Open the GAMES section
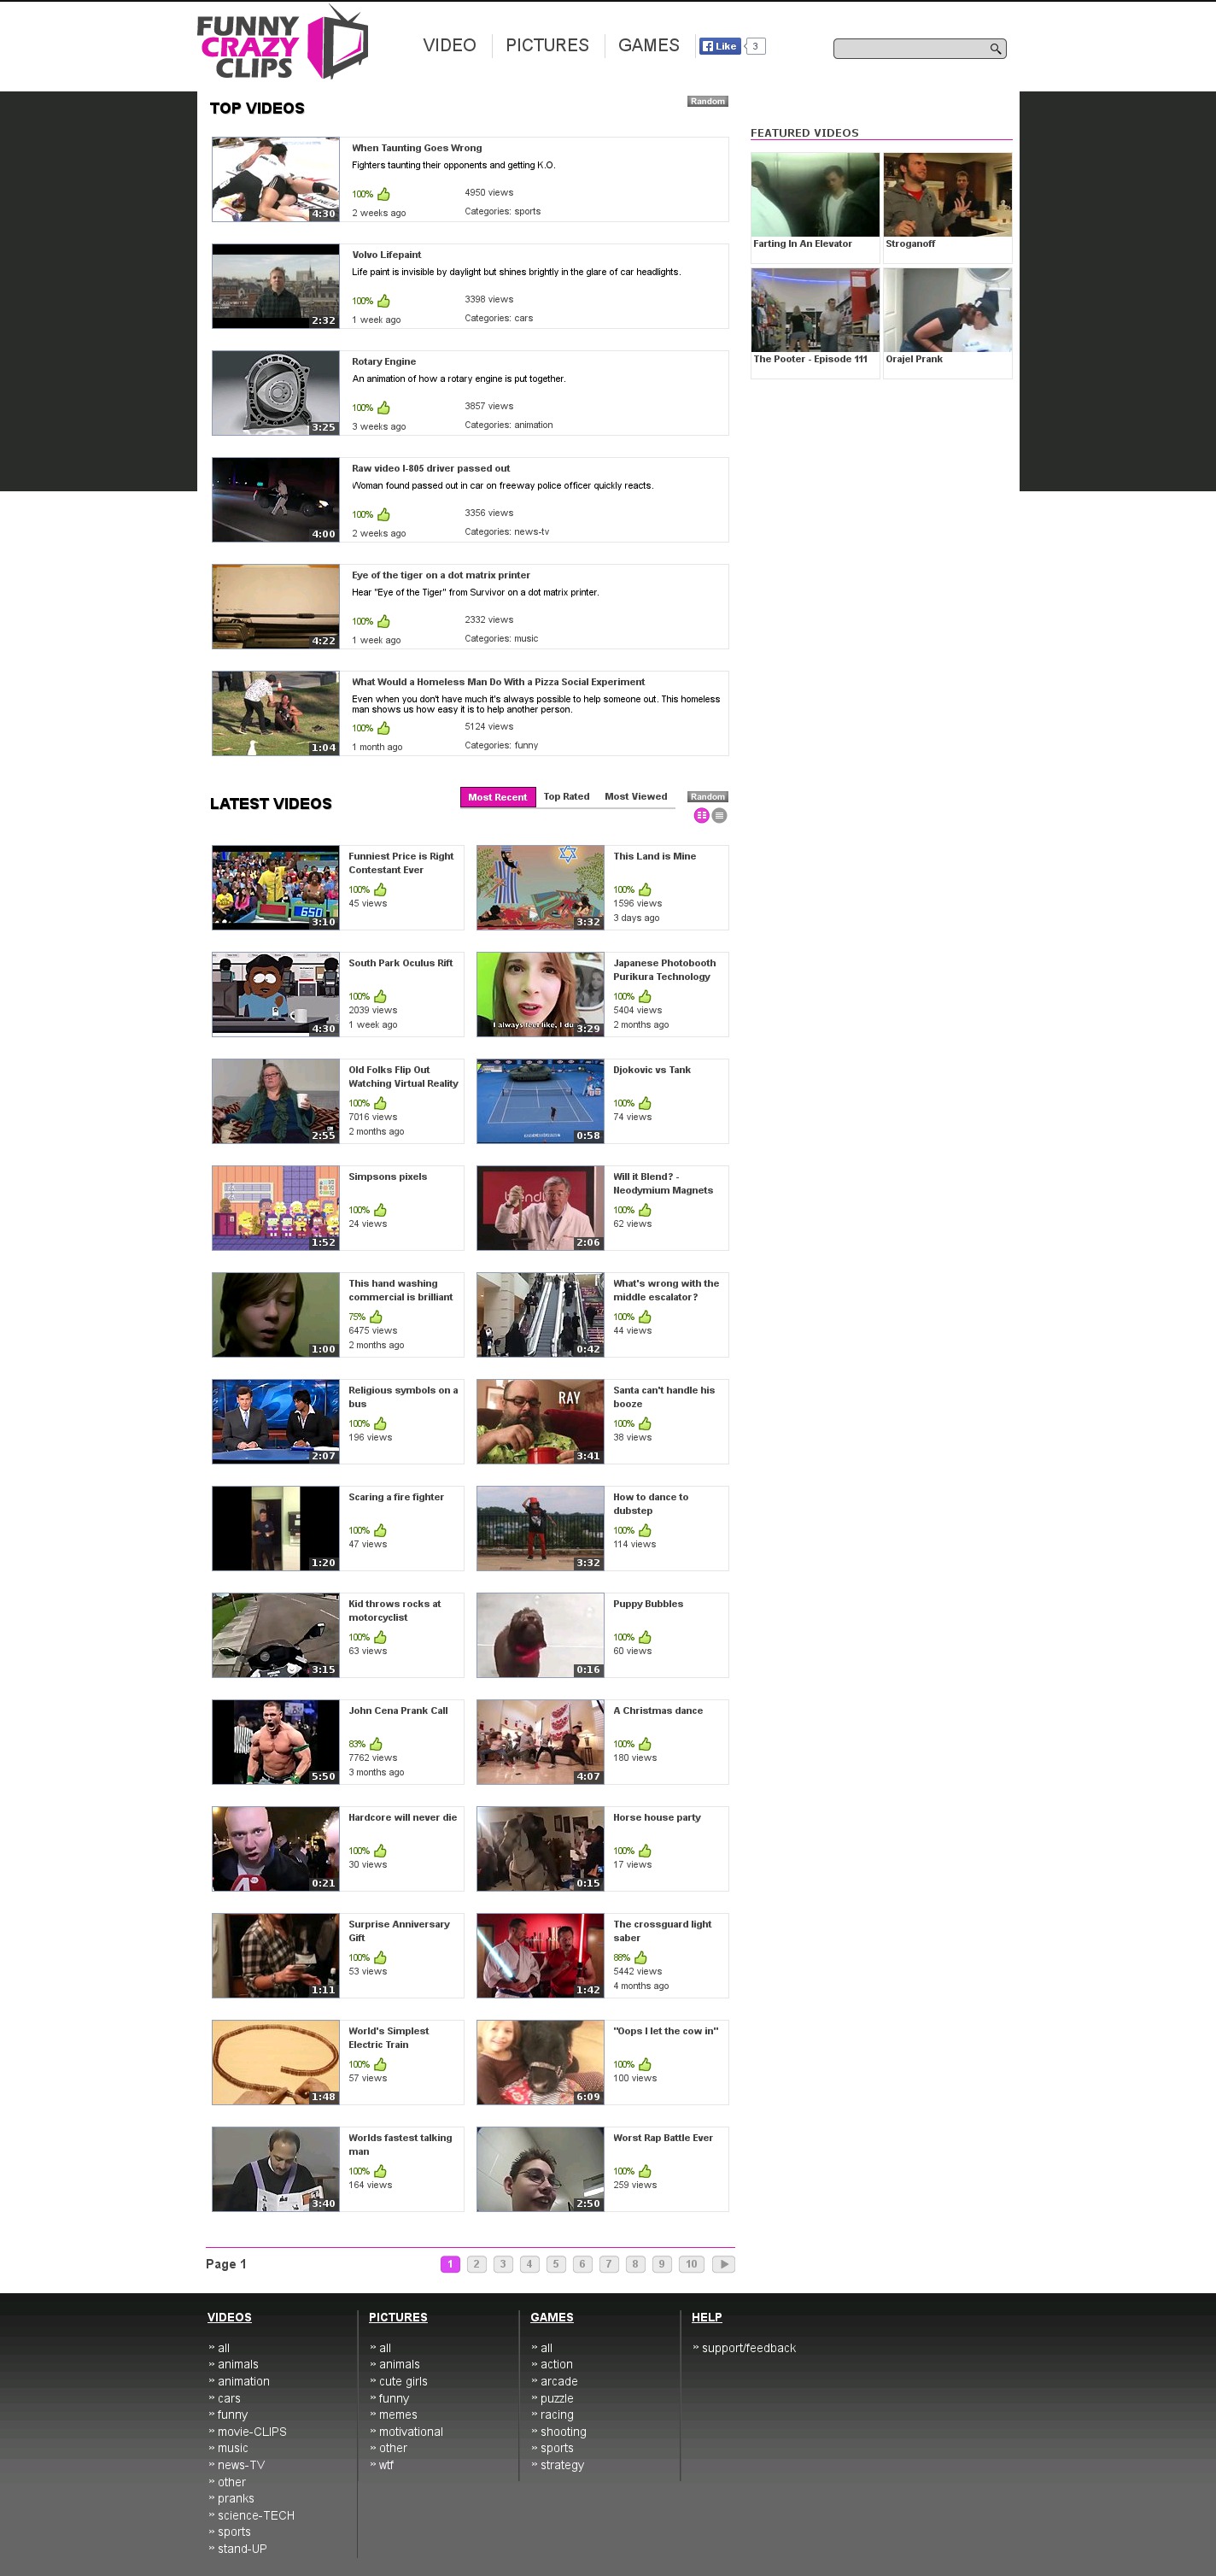The image size is (1216, 2576). tap(648, 45)
